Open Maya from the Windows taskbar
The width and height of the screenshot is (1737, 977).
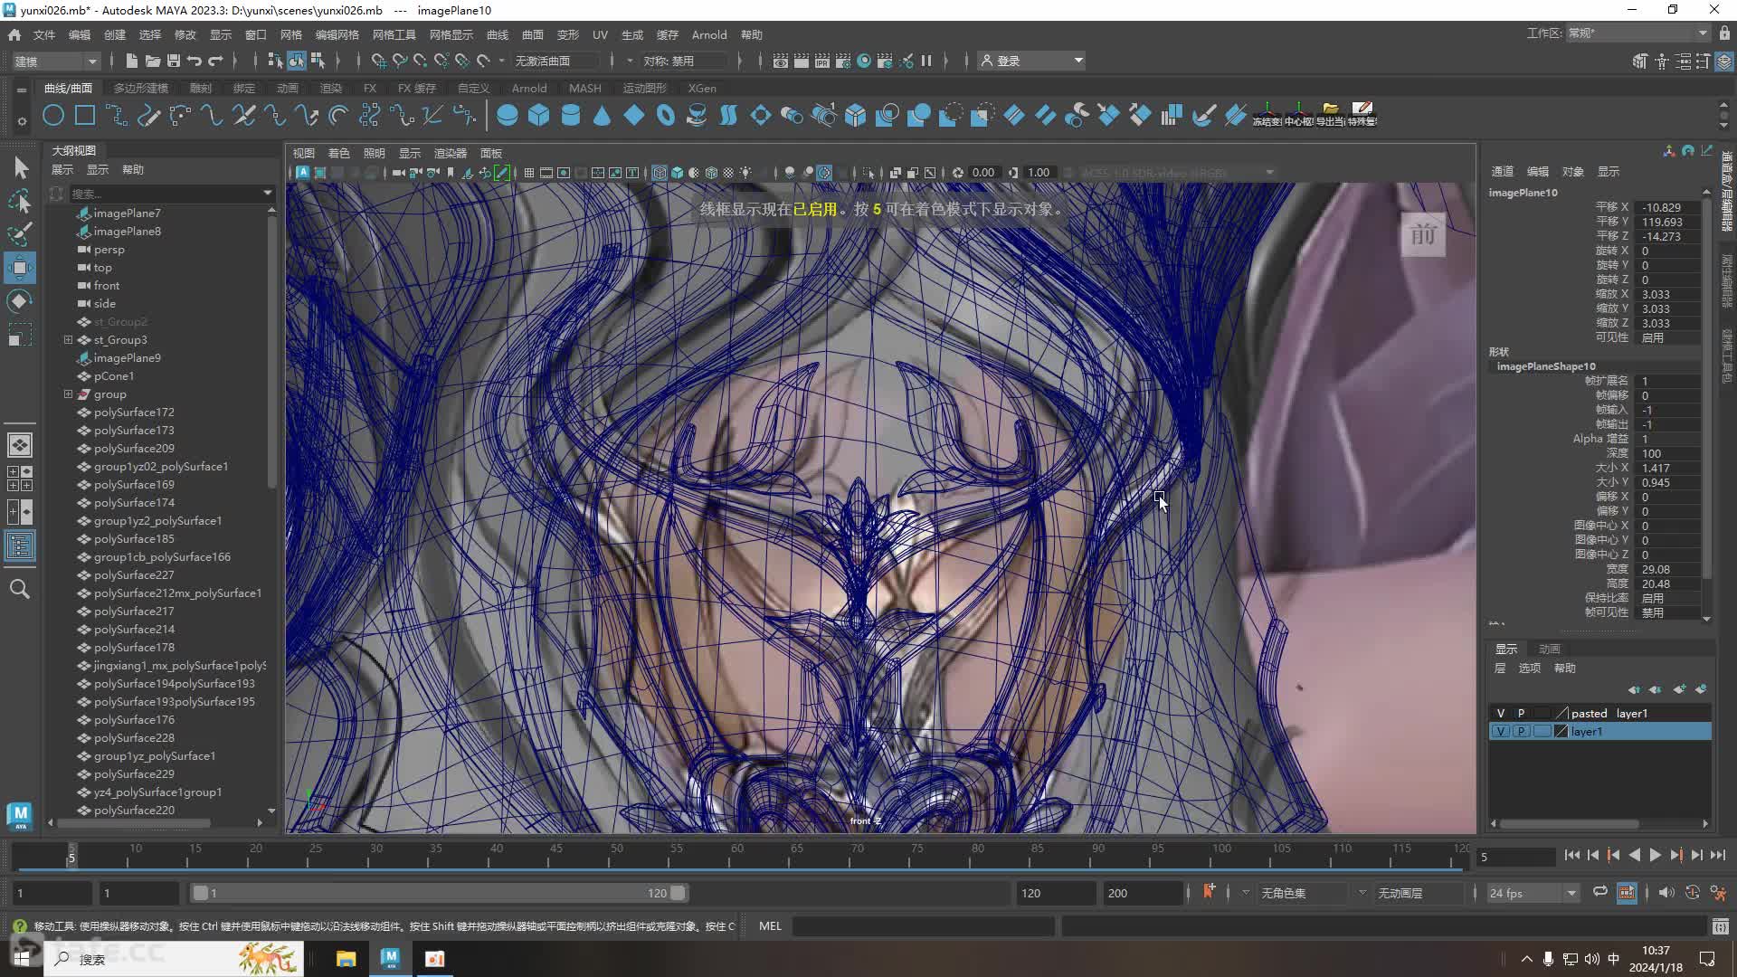390,958
